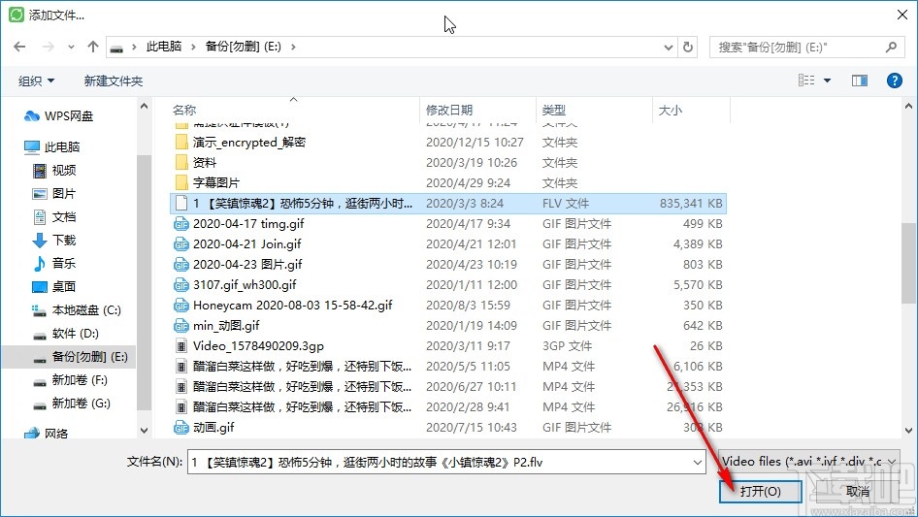Click the navigation pane scroll down arrow

coord(144,431)
